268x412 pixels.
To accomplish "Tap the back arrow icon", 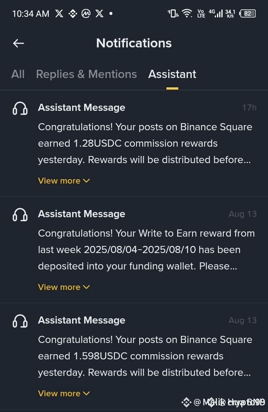I will pos(19,43).
